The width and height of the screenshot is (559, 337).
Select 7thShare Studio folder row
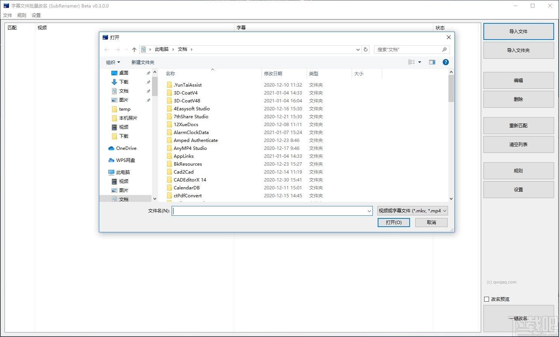245,116
